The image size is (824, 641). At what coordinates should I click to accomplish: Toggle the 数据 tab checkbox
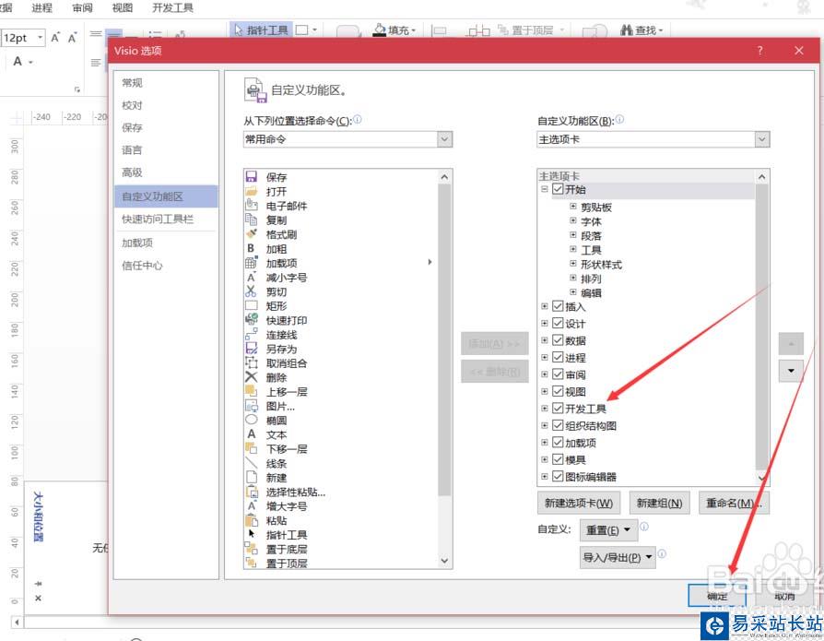(x=558, y=340)
